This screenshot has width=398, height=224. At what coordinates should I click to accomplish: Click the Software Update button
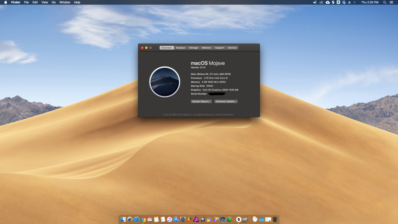click(226, 102)
